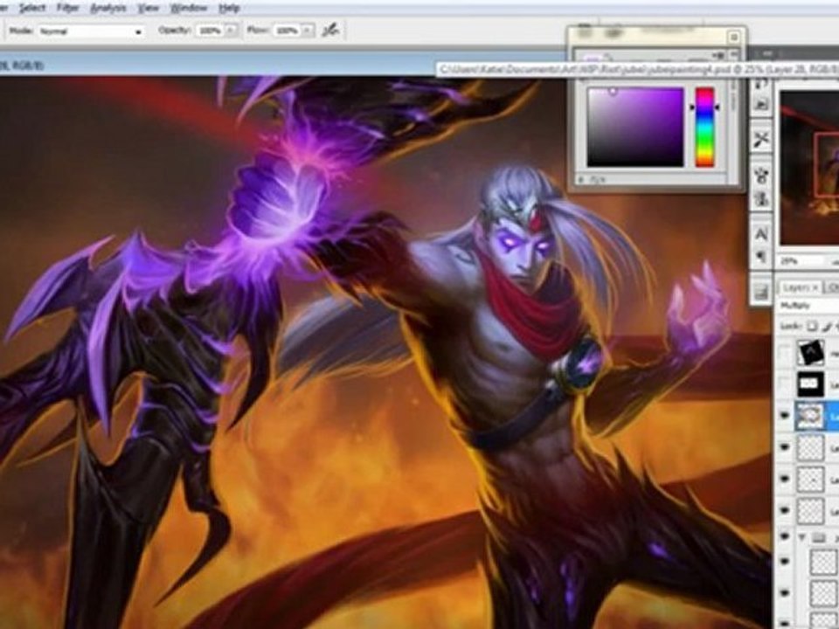This screenshot has width=839, height=629.
Task: Open the Clone Source panel icon
Action: [761, 199]
